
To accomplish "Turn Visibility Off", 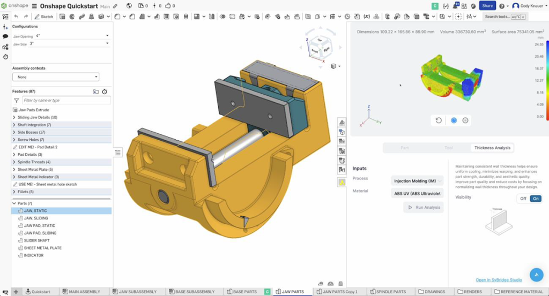I will coord(523,199).
